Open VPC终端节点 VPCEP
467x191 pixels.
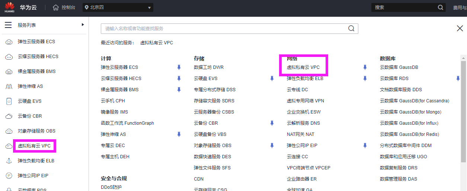click(308, 168)
